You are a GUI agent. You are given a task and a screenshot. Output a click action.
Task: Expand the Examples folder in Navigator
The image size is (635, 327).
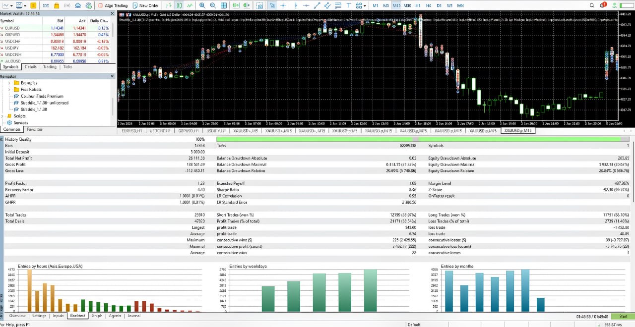[9, 83]
